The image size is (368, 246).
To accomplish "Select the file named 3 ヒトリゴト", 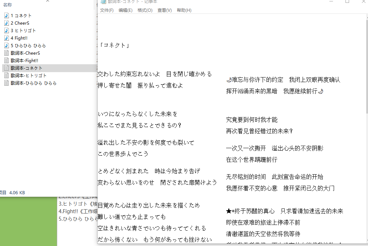I will [x=23, y=30].
